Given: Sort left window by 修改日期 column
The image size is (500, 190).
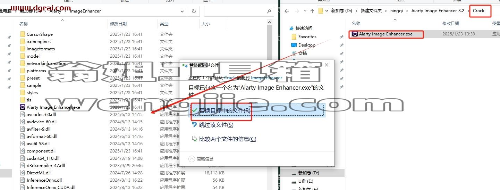Looking at the screenshot, I should pyautogui.click(x=118, y=24).
